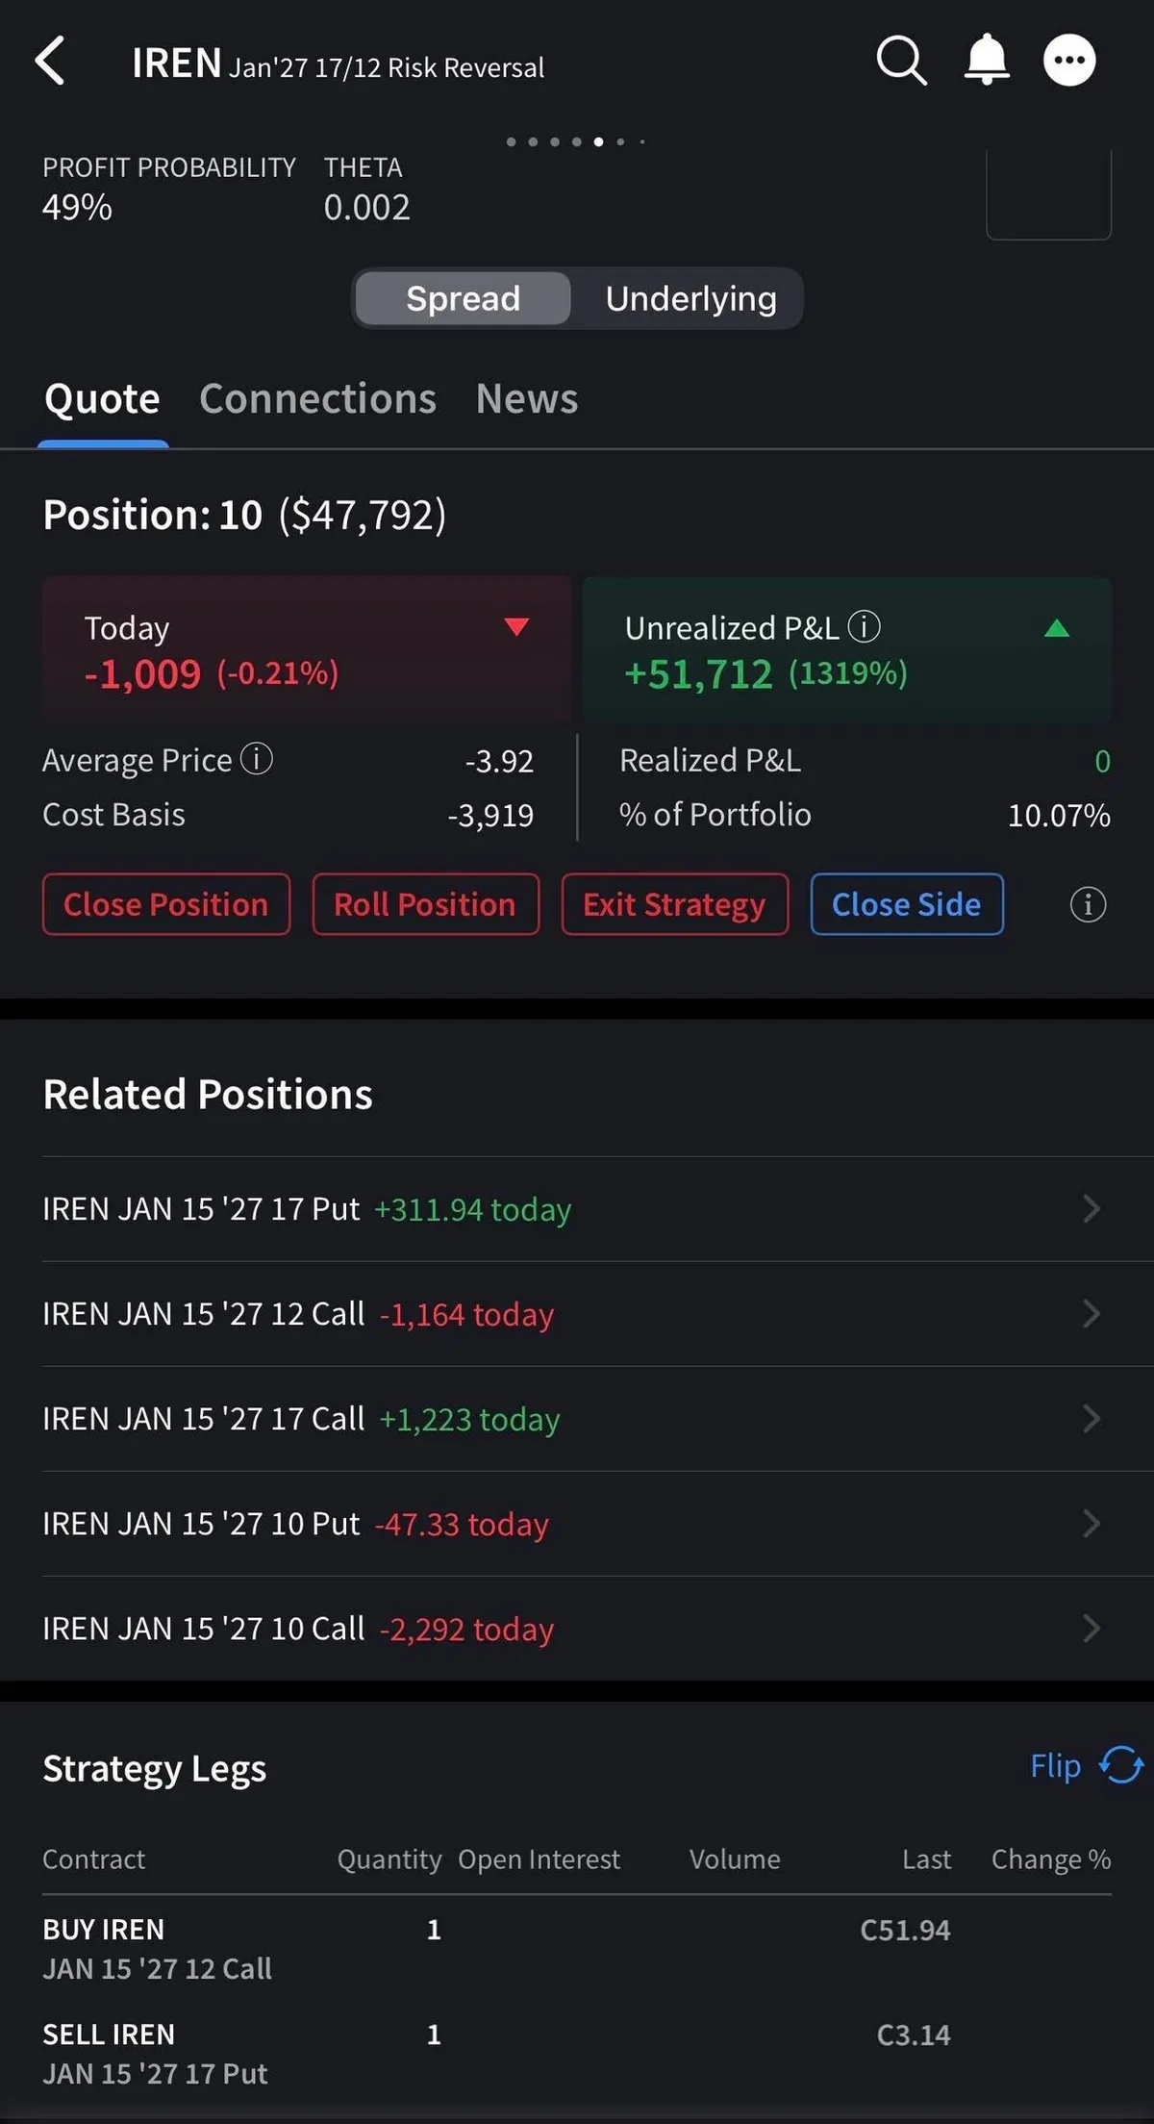Open the search magnifier icon
The height and width of the screenshot is (2124, 1154).
tap(901, 62)
